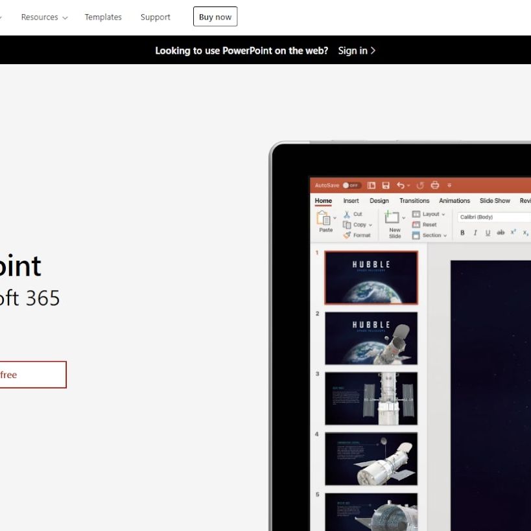
Task: Click the Buy now button
Action: 215,17
